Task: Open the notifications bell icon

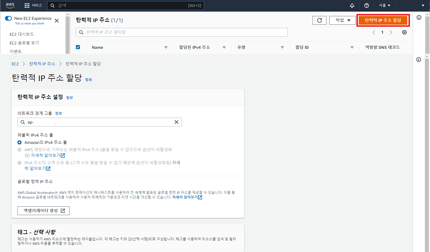Action: (x=352, y=6)
